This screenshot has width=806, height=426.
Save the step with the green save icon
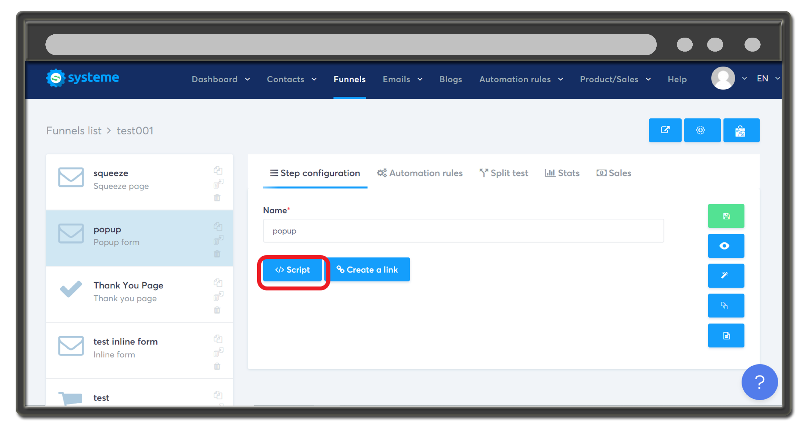point(726,216)
